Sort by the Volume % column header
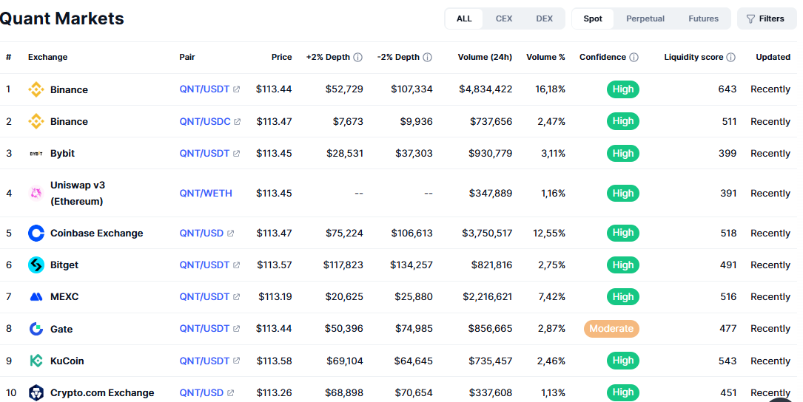 click(x=545, y=58)
